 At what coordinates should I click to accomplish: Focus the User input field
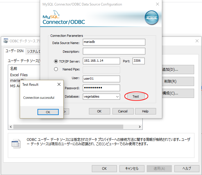pos(101,79)
